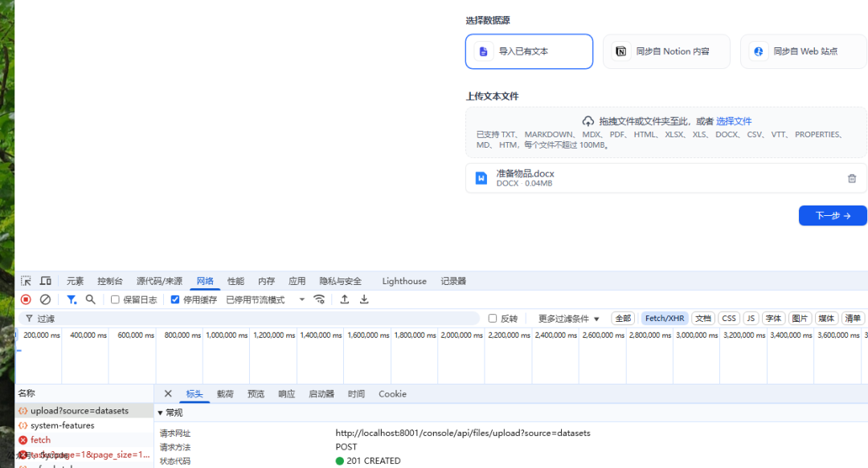Image resolution: width=868 pixels, height=468 pixels.
Task: Click the 选择文件 link to browse files
Action: [x=734, y=120]
